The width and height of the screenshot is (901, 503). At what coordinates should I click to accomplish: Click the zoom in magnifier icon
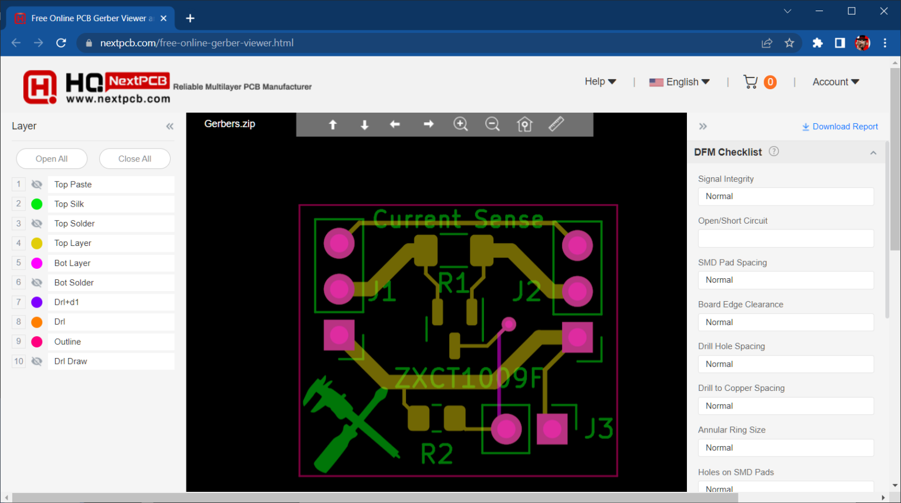[460, 124]
